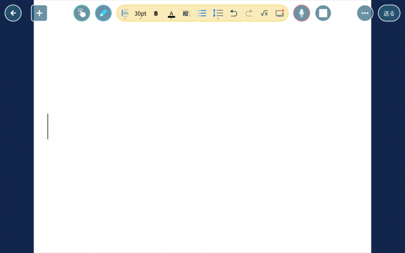Go back with the left arrow button
Screen dimensions: 405x253
pos(13,13)
